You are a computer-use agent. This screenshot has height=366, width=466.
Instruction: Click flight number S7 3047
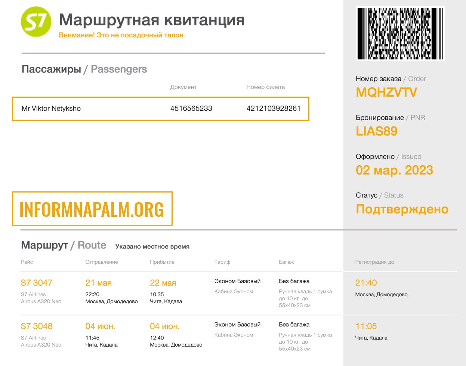pos(37,283)
